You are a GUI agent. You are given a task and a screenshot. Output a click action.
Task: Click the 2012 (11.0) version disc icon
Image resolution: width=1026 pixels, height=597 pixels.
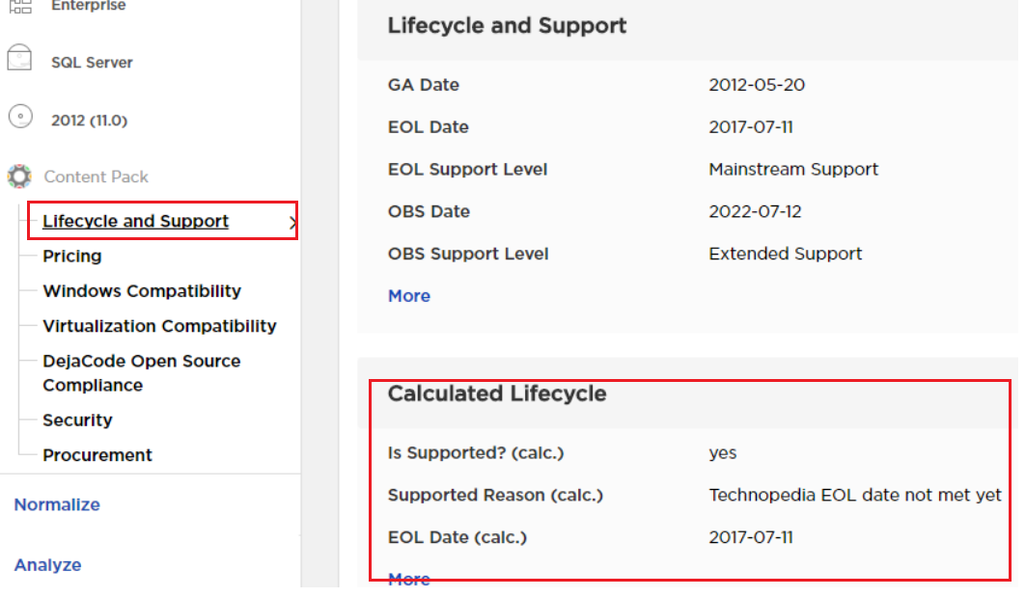[19, 118]
